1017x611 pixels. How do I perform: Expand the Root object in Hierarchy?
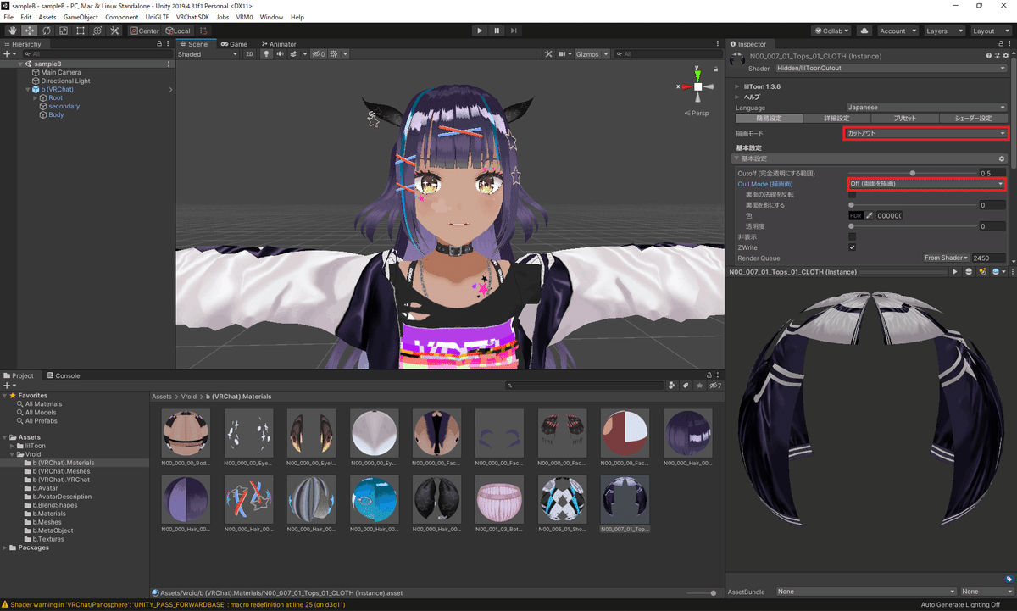tap(36, 98)
